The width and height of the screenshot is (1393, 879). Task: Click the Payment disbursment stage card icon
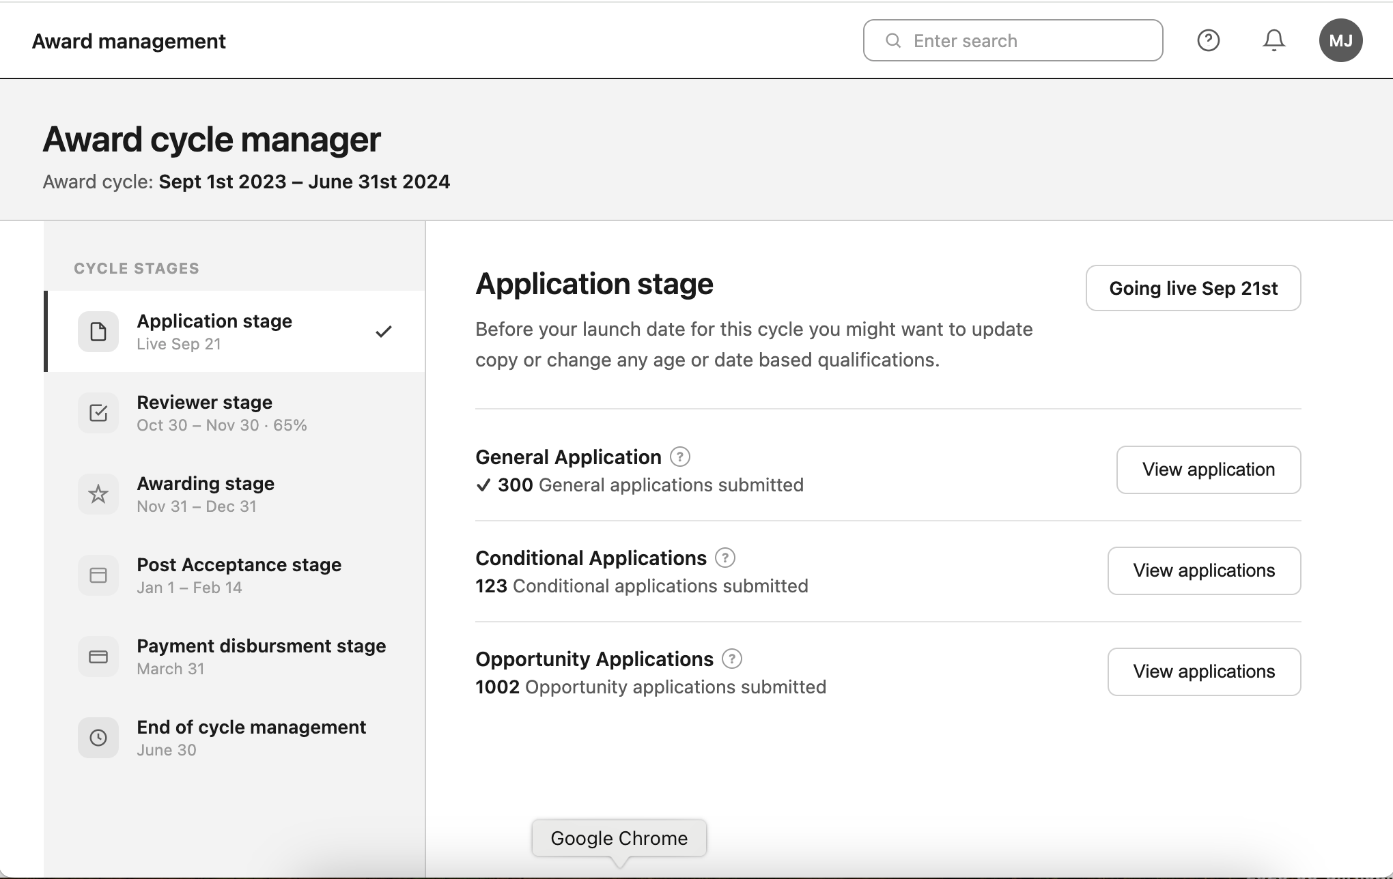pyautogui.click(x=98, y=657)
